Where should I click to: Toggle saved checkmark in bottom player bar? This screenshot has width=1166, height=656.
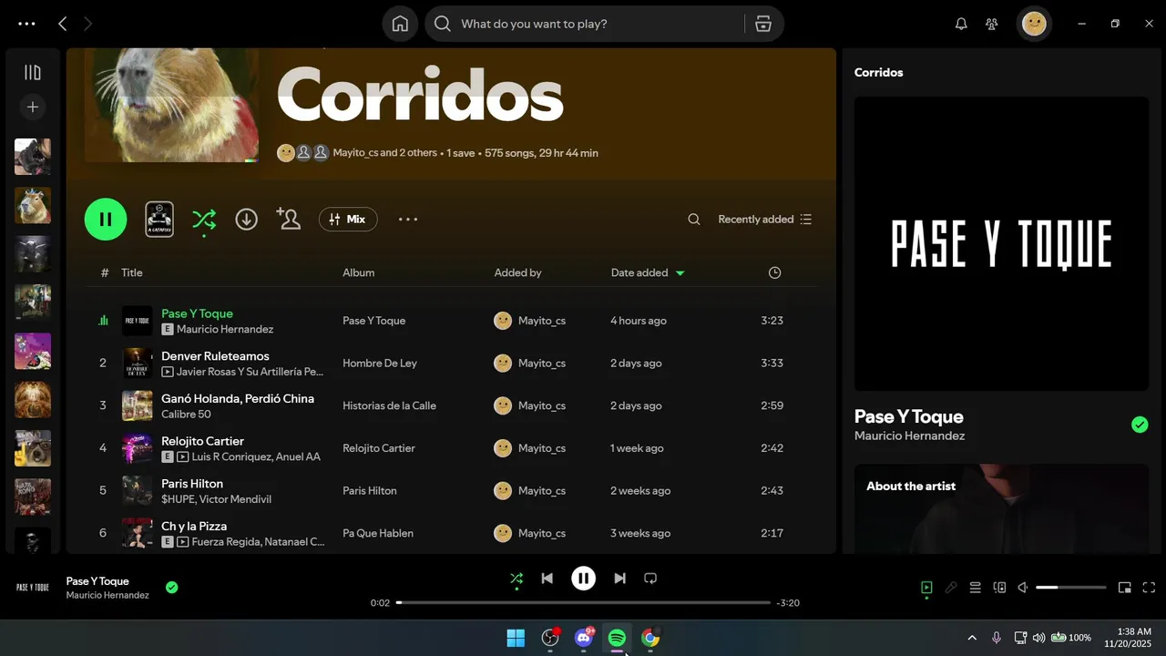point(171,588)
